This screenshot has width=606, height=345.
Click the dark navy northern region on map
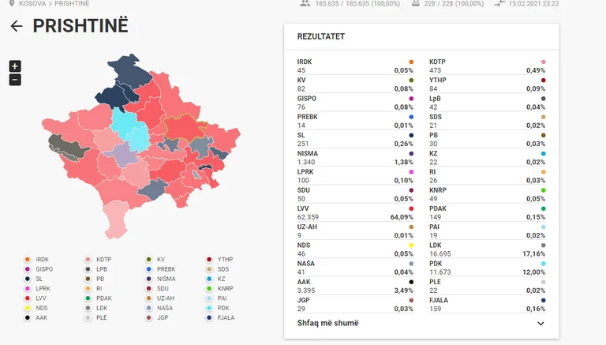coord(129,69)
